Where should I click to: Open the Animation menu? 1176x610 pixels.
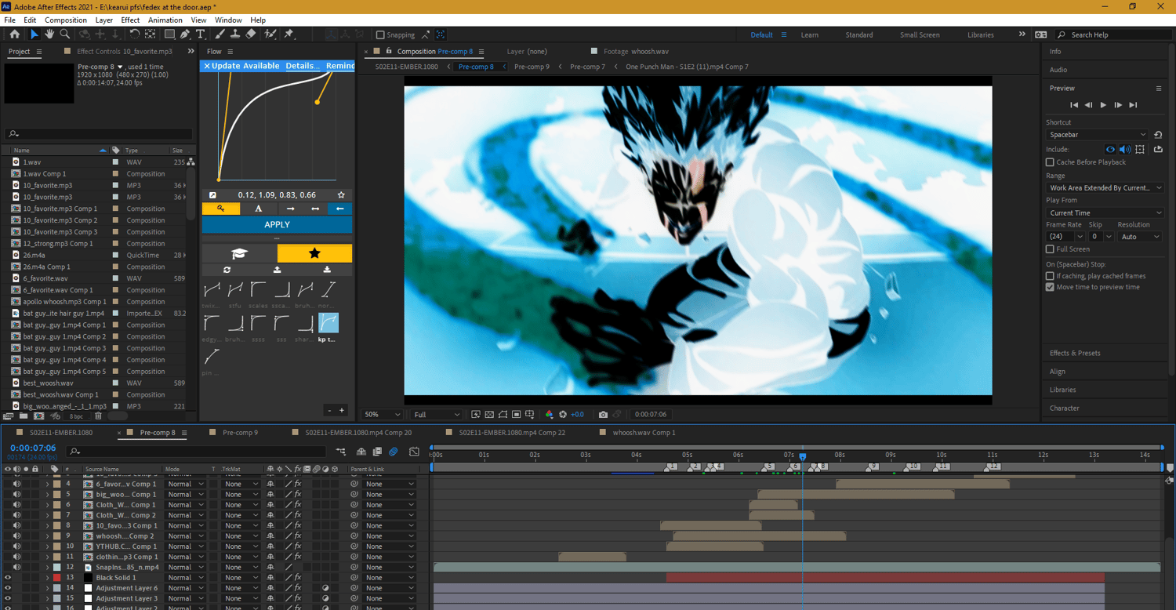[x=165, y=20]
